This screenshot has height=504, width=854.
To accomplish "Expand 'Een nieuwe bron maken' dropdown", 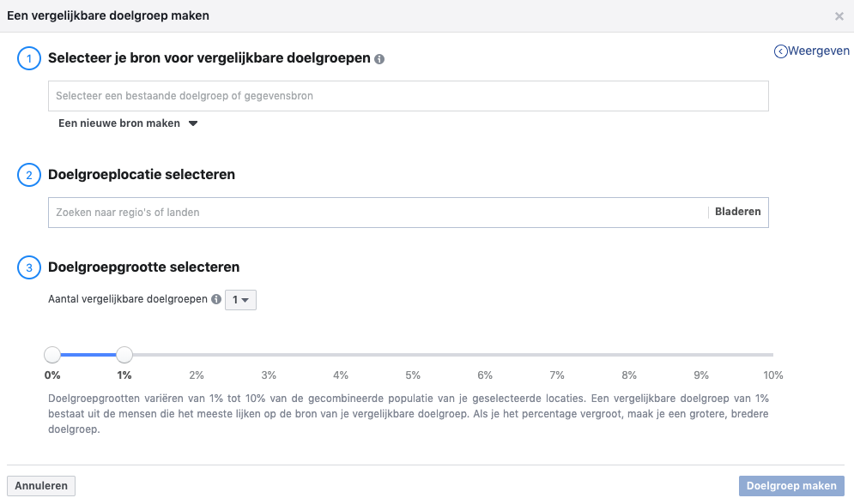I will click(x=128, y=123).
